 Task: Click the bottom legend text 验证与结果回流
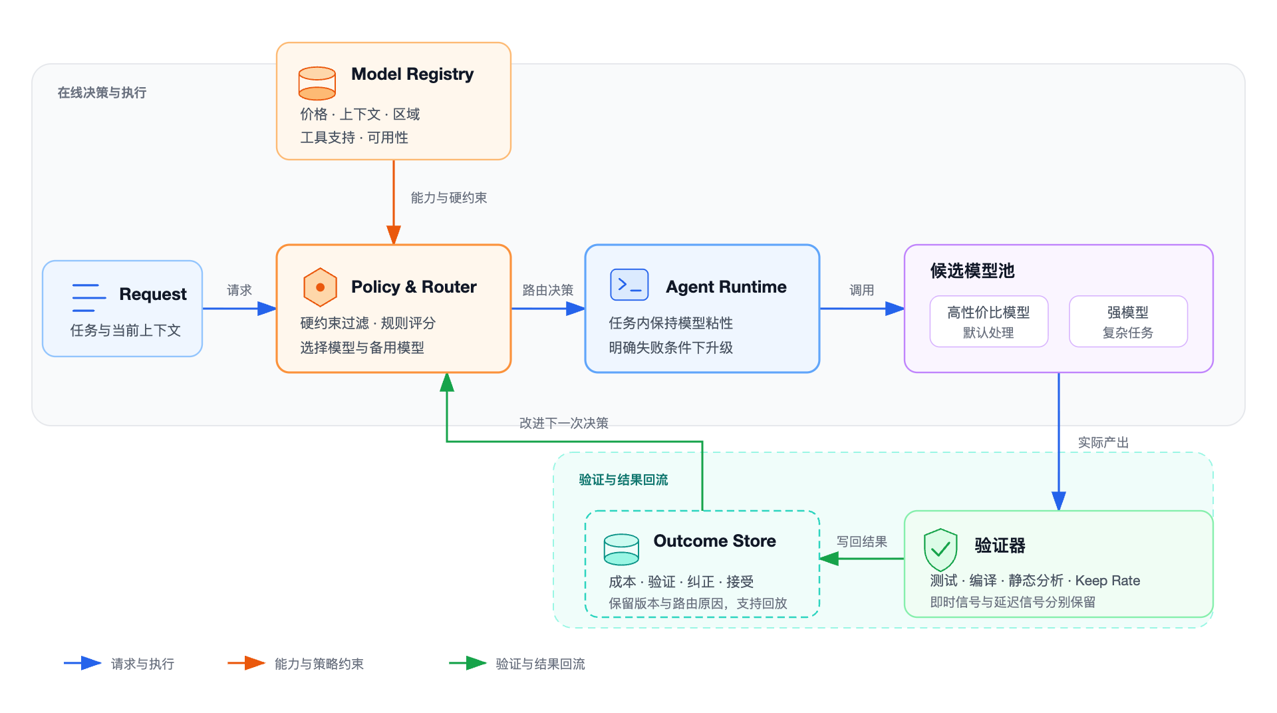(x=540, y=664)
